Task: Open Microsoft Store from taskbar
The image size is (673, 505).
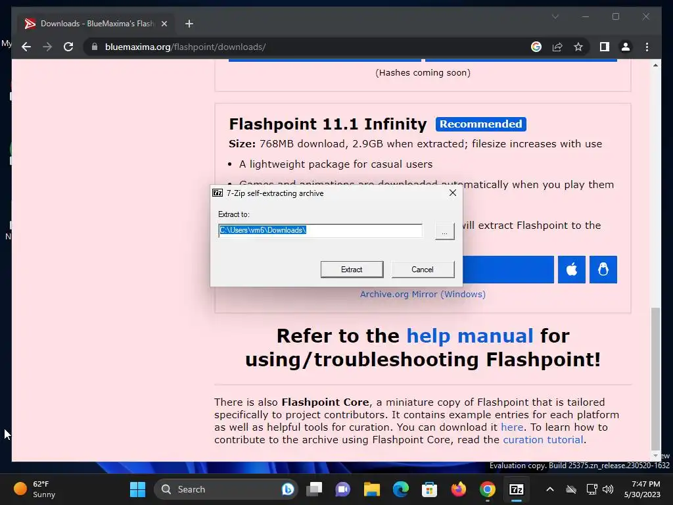Action: 429,489
